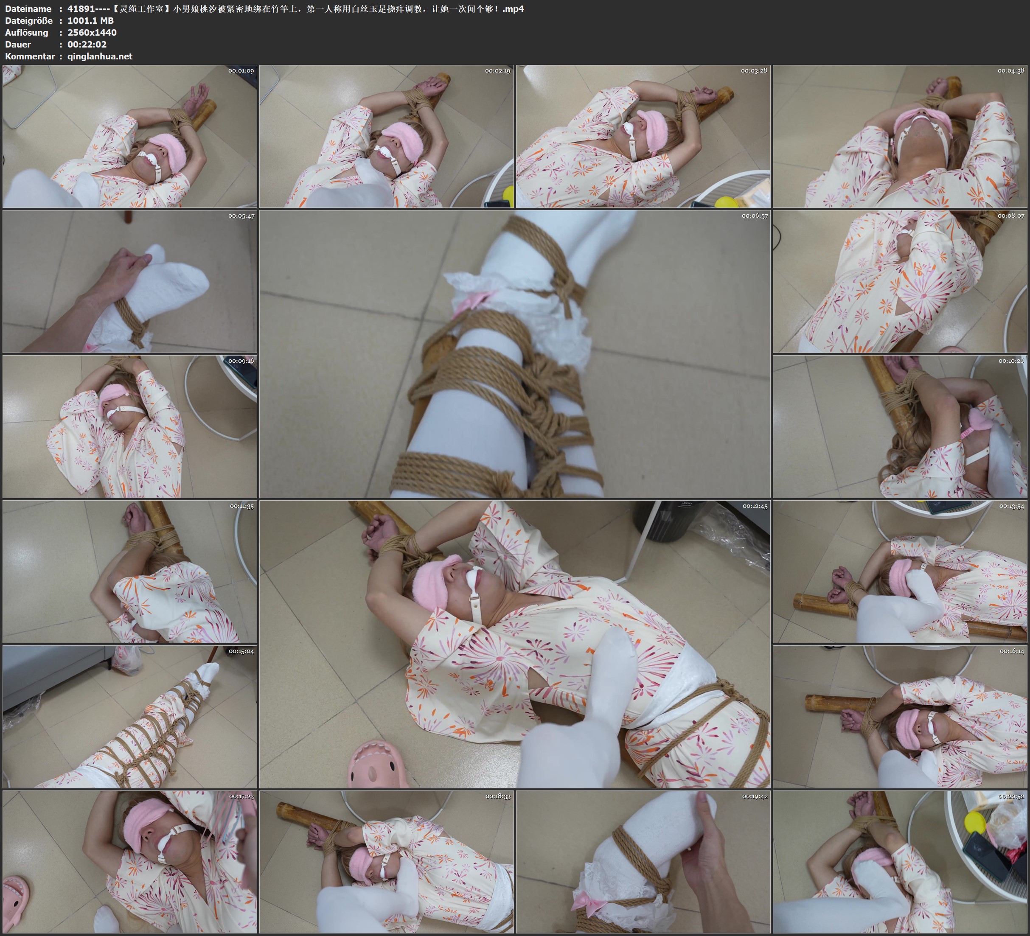Click the frame at timestamp 00:08:07

pyautogui.click(x=900, y=281)
